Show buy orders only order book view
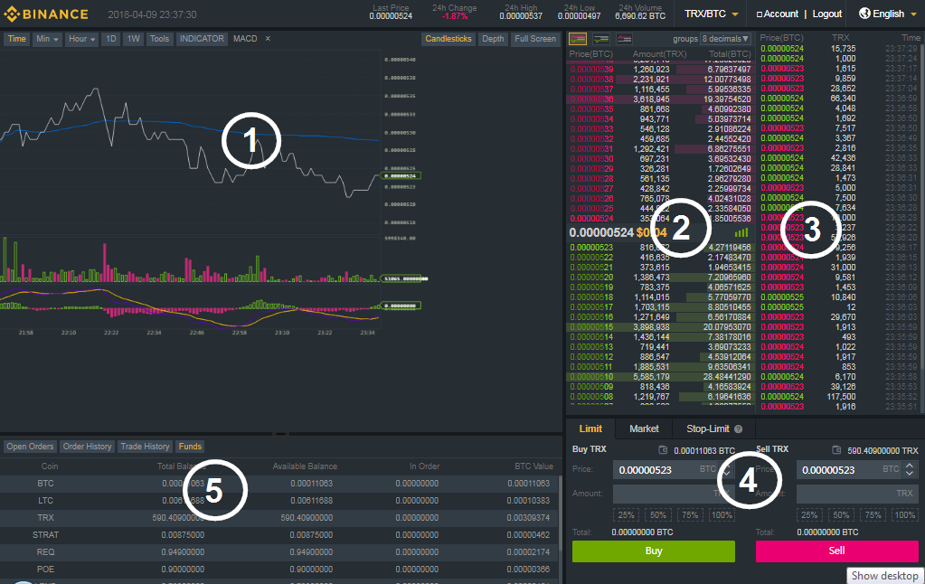The width and height of the screenshot is (925, 584). click(601, 39)
